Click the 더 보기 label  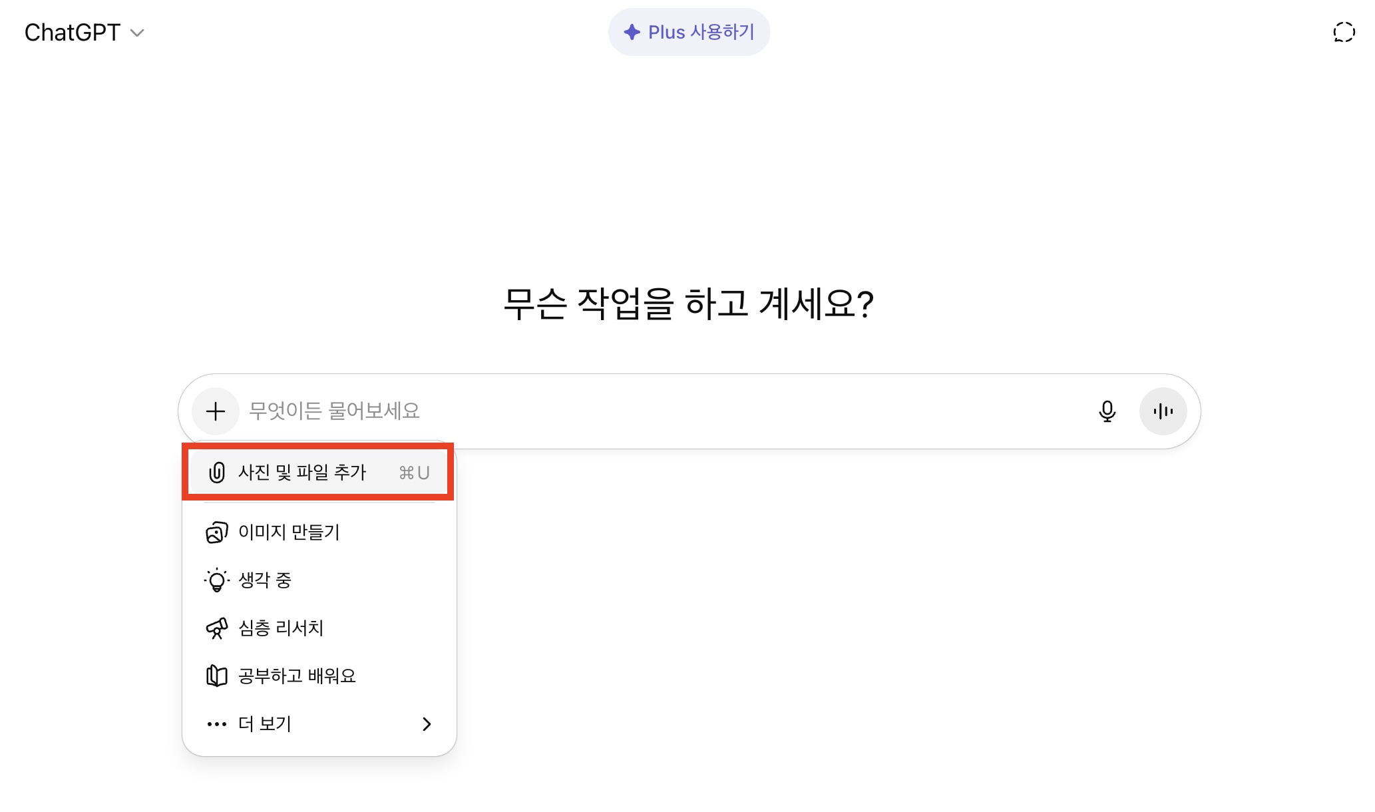[x=265, y=724]
